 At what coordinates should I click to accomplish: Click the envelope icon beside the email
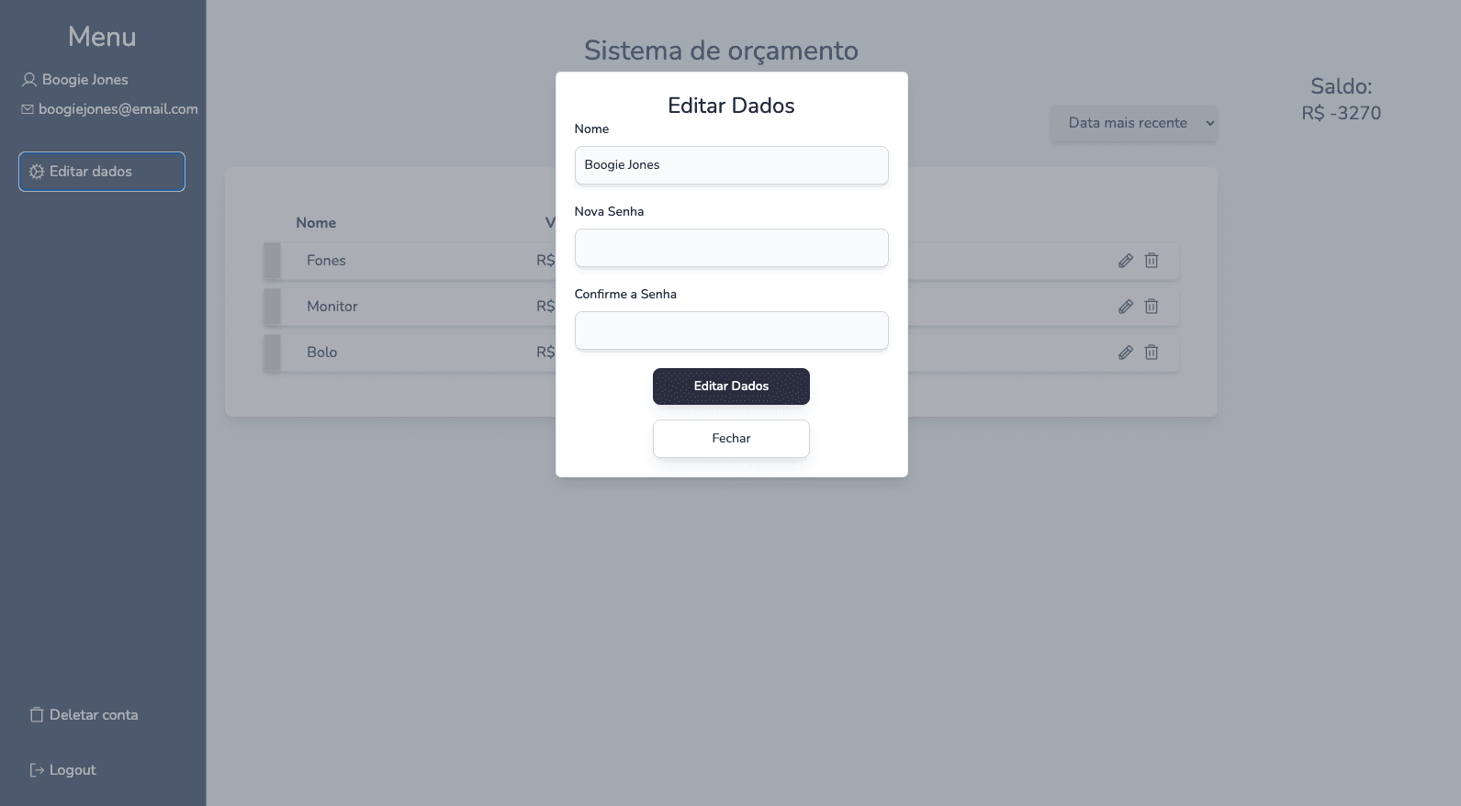(28, 109)
